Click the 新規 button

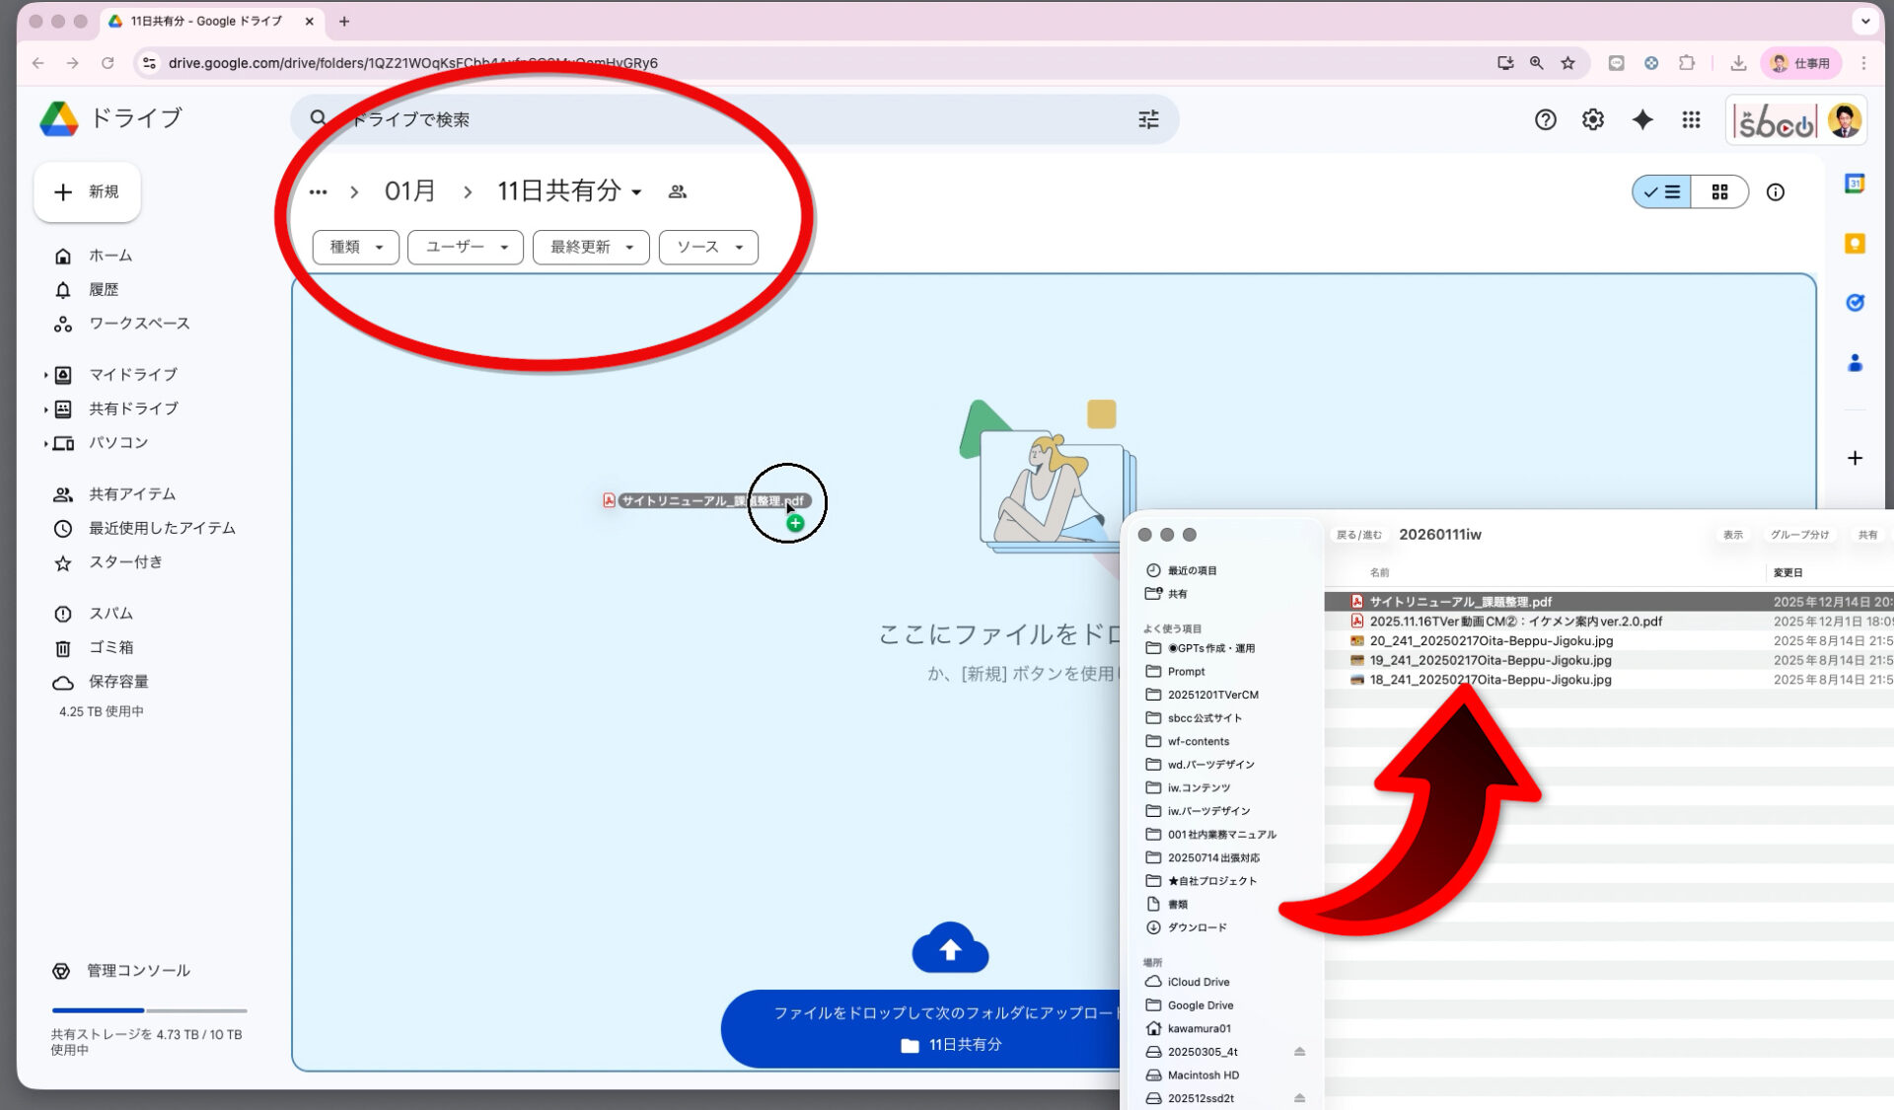pos(88,191)
